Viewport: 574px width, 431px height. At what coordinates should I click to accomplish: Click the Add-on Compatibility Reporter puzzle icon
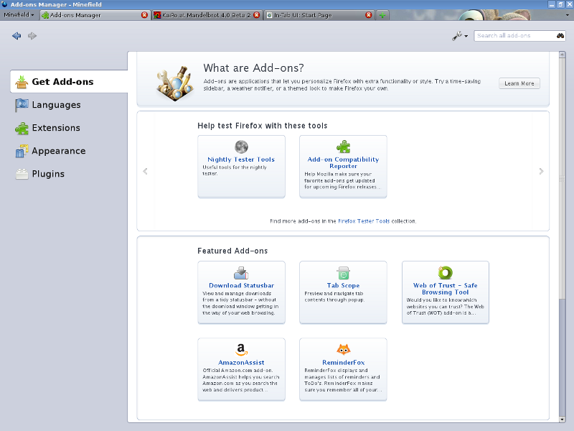tap(343, 143)
